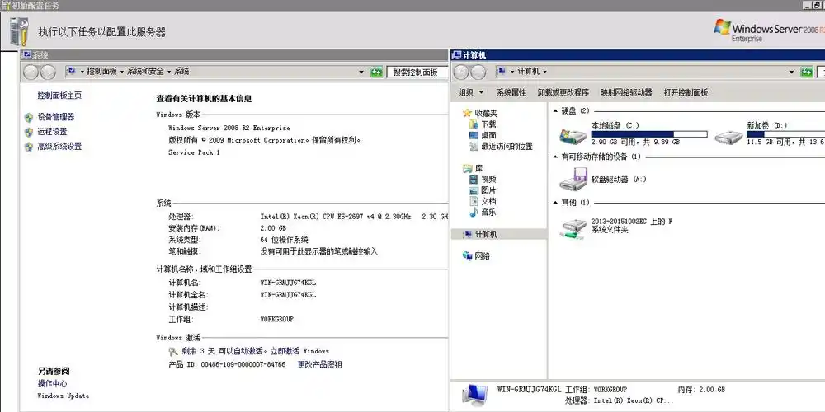Click the 网络 icon in navigation pane
825x412 pixels.
(467, 256)
